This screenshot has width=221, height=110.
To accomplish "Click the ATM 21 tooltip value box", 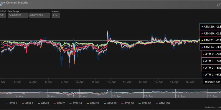I will point(210,40).
